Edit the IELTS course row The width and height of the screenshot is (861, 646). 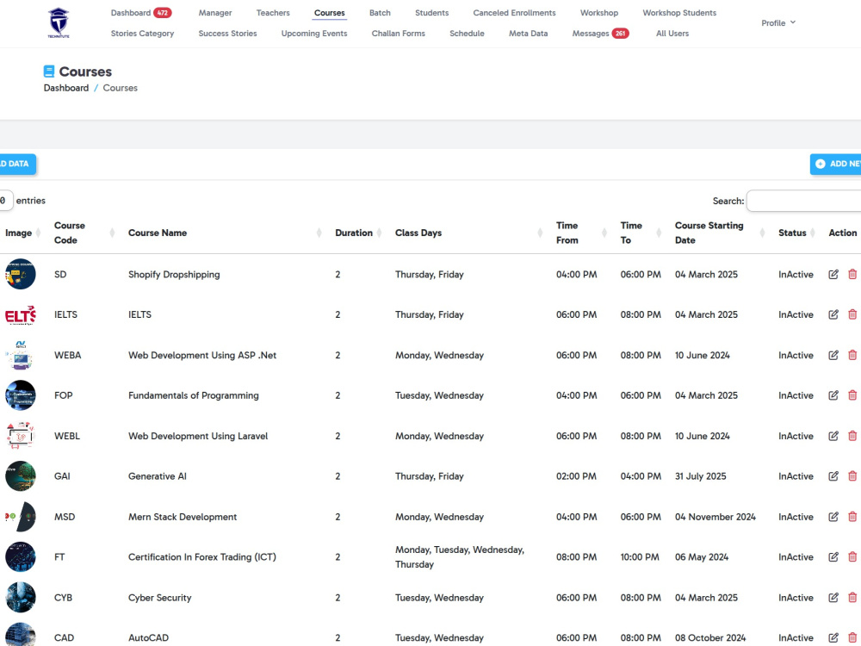[833, 314]
